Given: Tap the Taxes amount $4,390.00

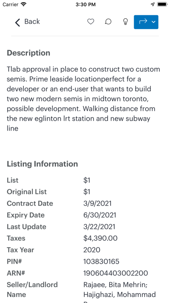Looking at the screenshot, I should click(100, 238).
